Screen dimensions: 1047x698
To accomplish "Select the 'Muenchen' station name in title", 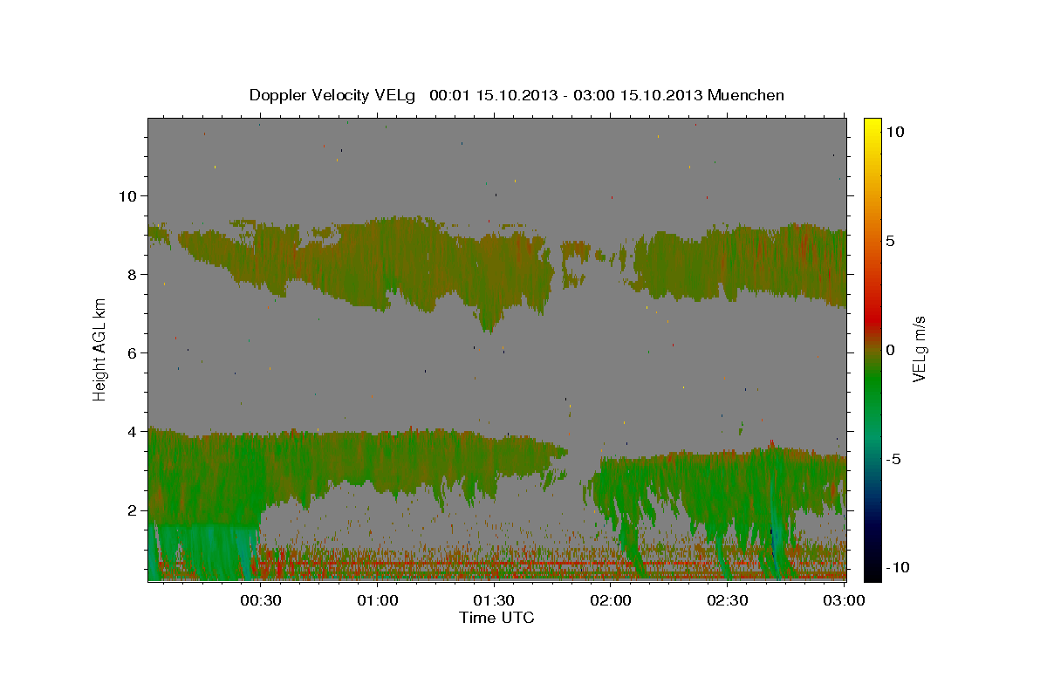I will point(746,95).
